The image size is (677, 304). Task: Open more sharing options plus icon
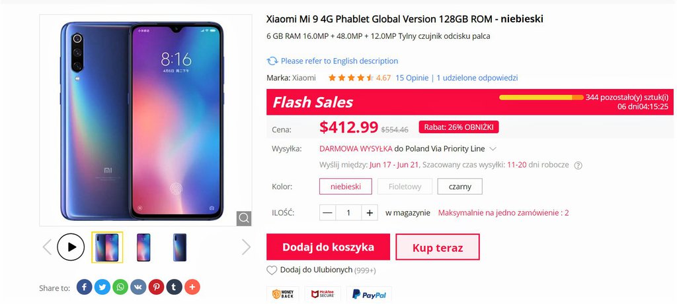point(192,287)
